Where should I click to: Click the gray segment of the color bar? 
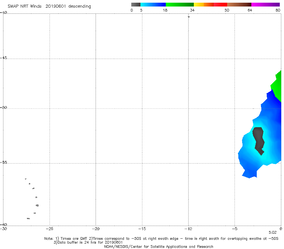click(136, 5)
